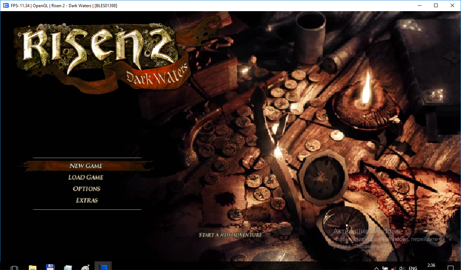Minimize the RPCS3 game window
This screenshot has height=270, width=461.
[x=419, y=5]
